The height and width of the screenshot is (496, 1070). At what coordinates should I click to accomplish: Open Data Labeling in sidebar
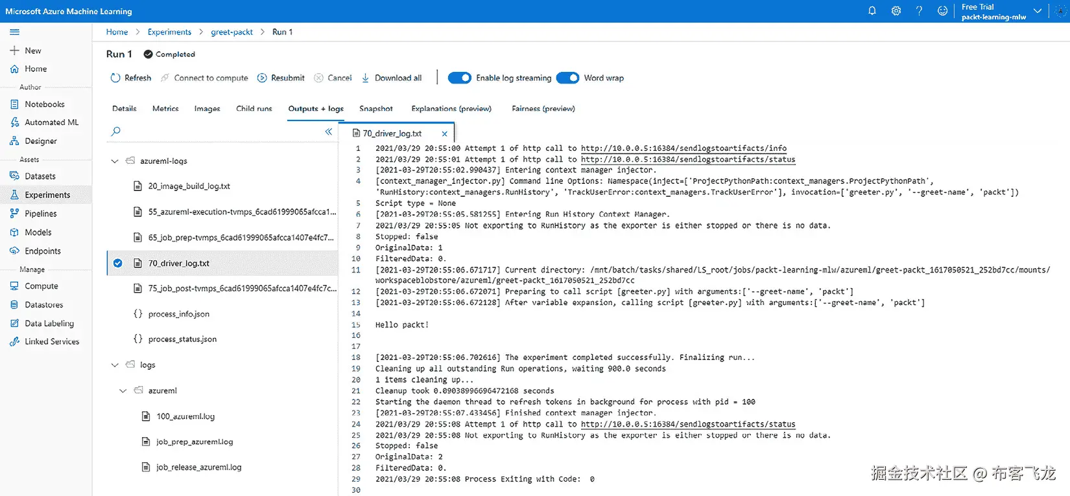click(x=42, y=324)
